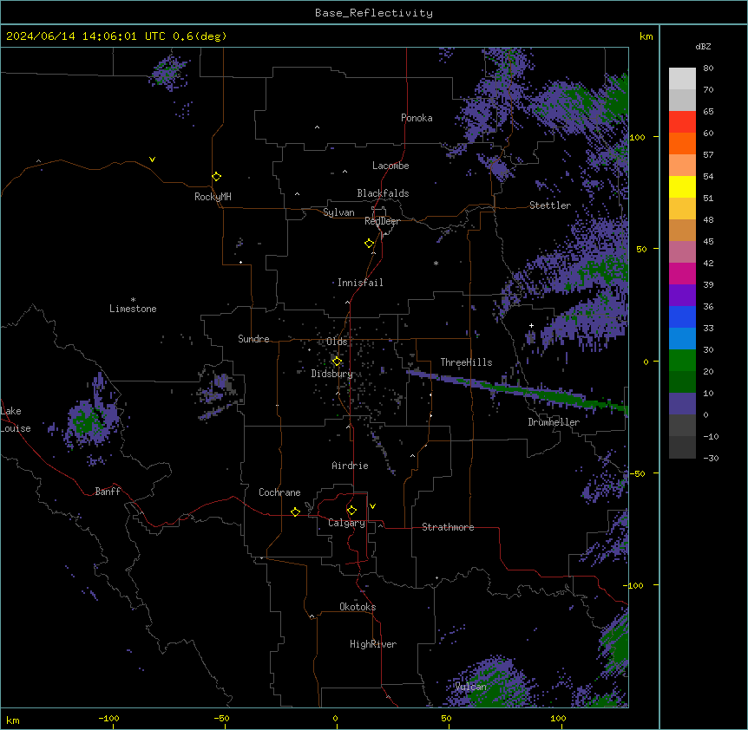Click the RedDeer city label
This screenshot has height=730, width=748.
[382, 221]
